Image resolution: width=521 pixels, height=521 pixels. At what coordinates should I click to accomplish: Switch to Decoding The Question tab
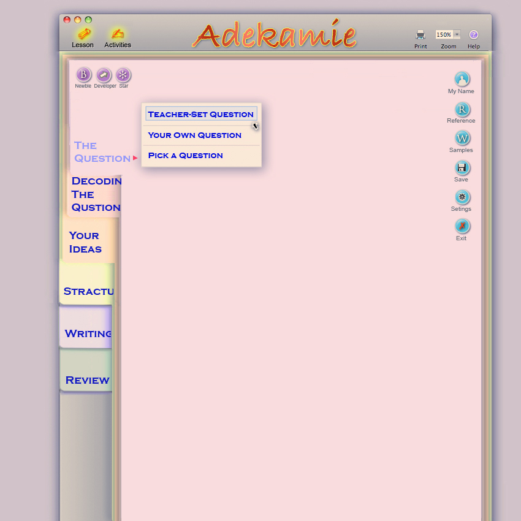[x=96, y=195]
